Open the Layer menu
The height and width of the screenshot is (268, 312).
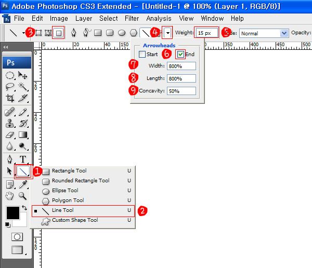(84, 19)
